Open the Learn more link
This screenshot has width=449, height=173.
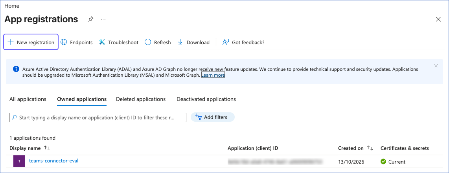213,75
